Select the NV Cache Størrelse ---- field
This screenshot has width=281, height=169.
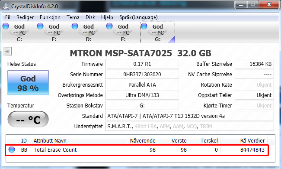(254, 75)
